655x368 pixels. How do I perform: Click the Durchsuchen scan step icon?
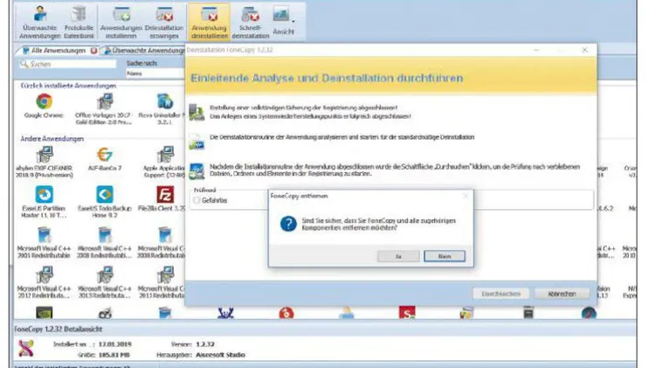[196, 171]
